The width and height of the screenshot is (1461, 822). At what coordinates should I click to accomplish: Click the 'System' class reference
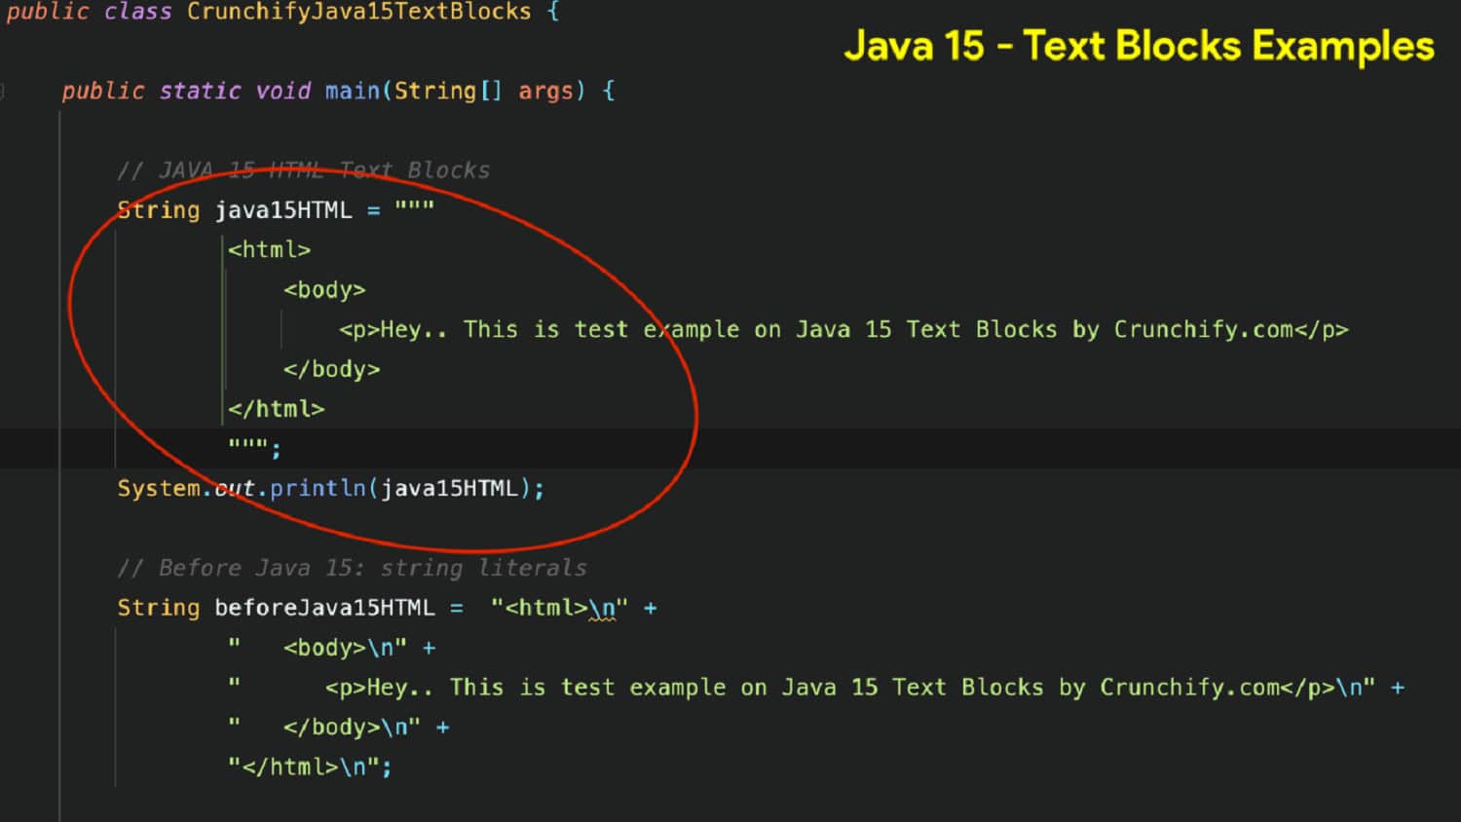[x=159, y=488]
